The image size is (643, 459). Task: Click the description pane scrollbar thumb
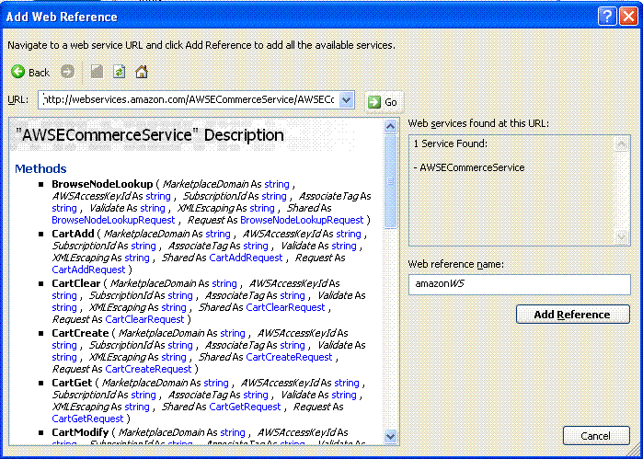pos(391,181)
